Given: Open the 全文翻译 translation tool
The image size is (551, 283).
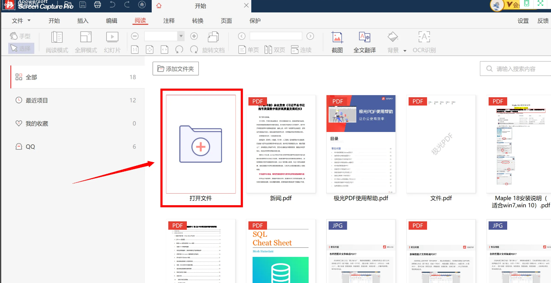Looking at the screenshot, I should point(365,42).
